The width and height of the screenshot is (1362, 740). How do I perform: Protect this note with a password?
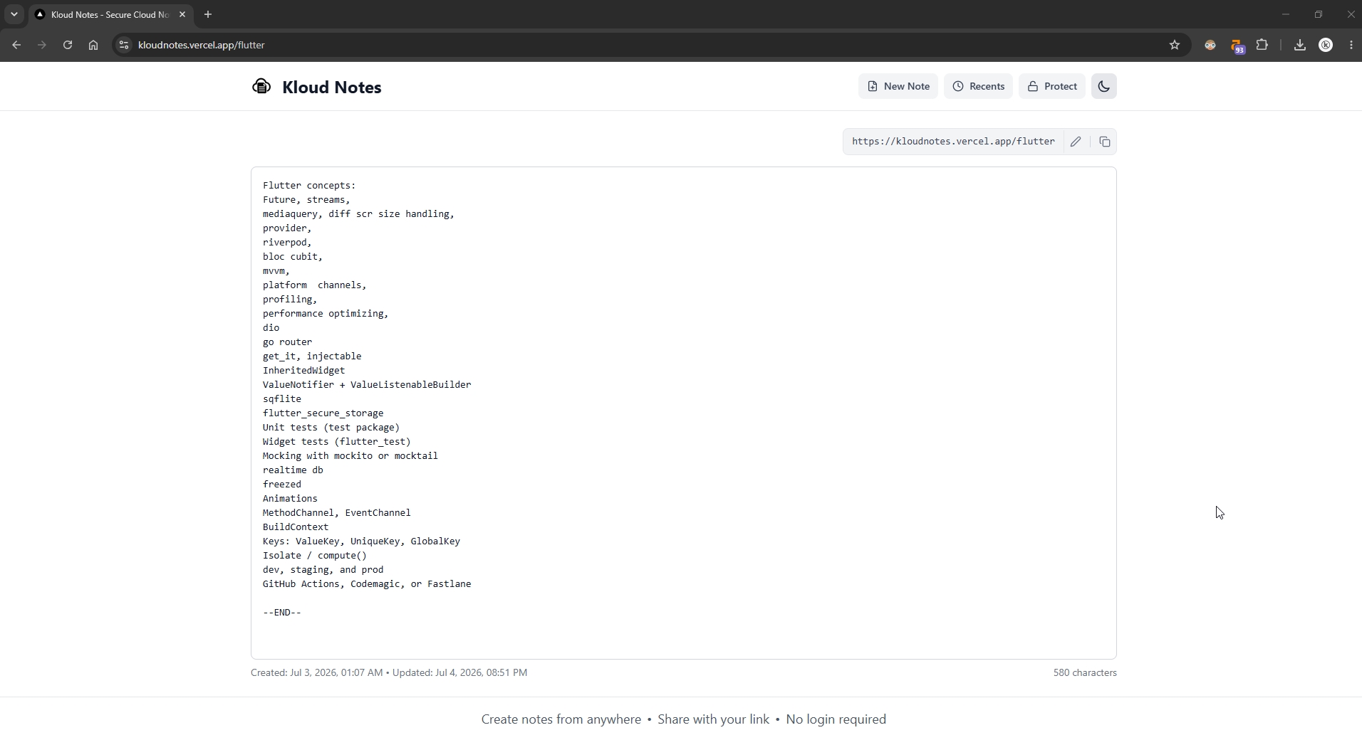point(1052,86)
